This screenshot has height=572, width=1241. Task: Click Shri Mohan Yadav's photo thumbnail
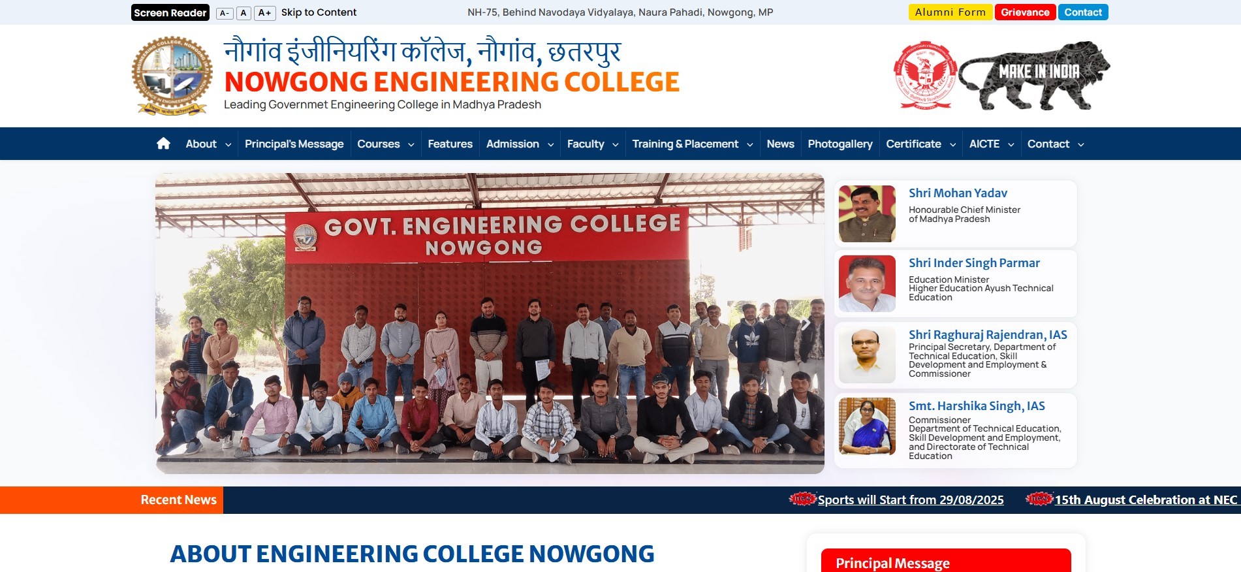click(867, 214)
